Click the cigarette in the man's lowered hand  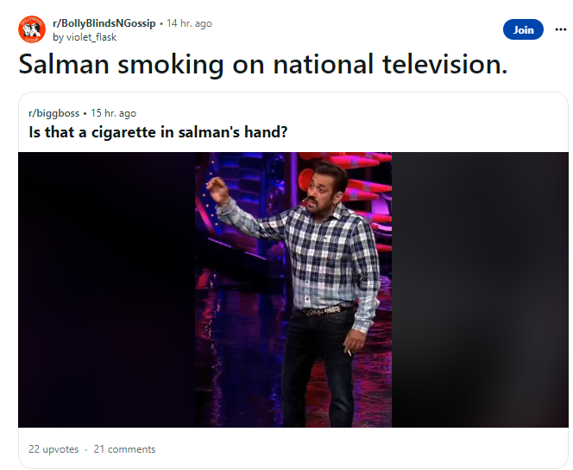[x=349, y=351]
